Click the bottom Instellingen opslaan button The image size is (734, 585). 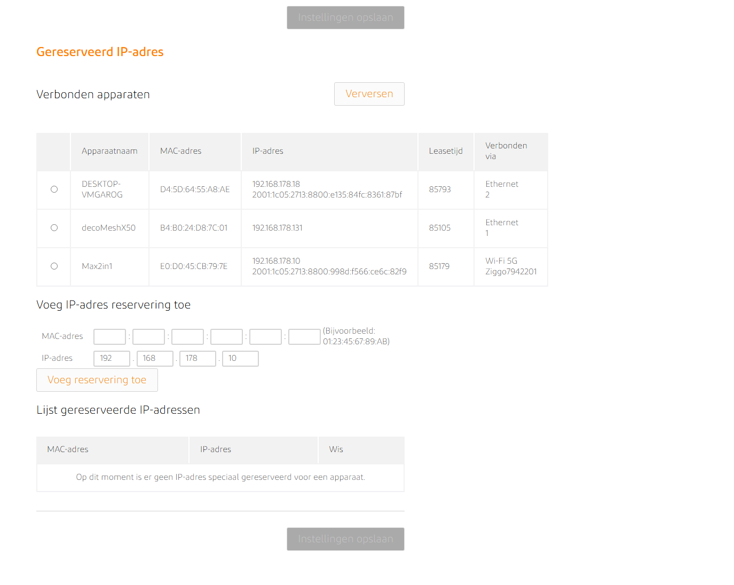pyautogui.click(x=345, y=539)
